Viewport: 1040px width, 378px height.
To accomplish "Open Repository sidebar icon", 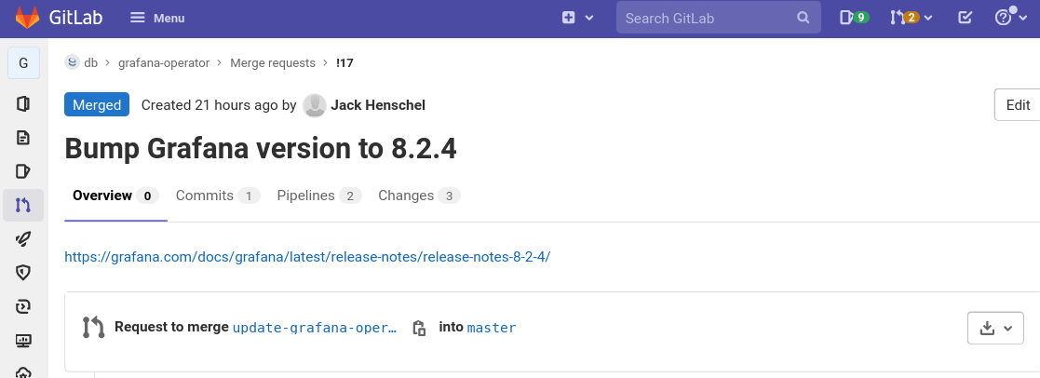I will pos(23,138).
